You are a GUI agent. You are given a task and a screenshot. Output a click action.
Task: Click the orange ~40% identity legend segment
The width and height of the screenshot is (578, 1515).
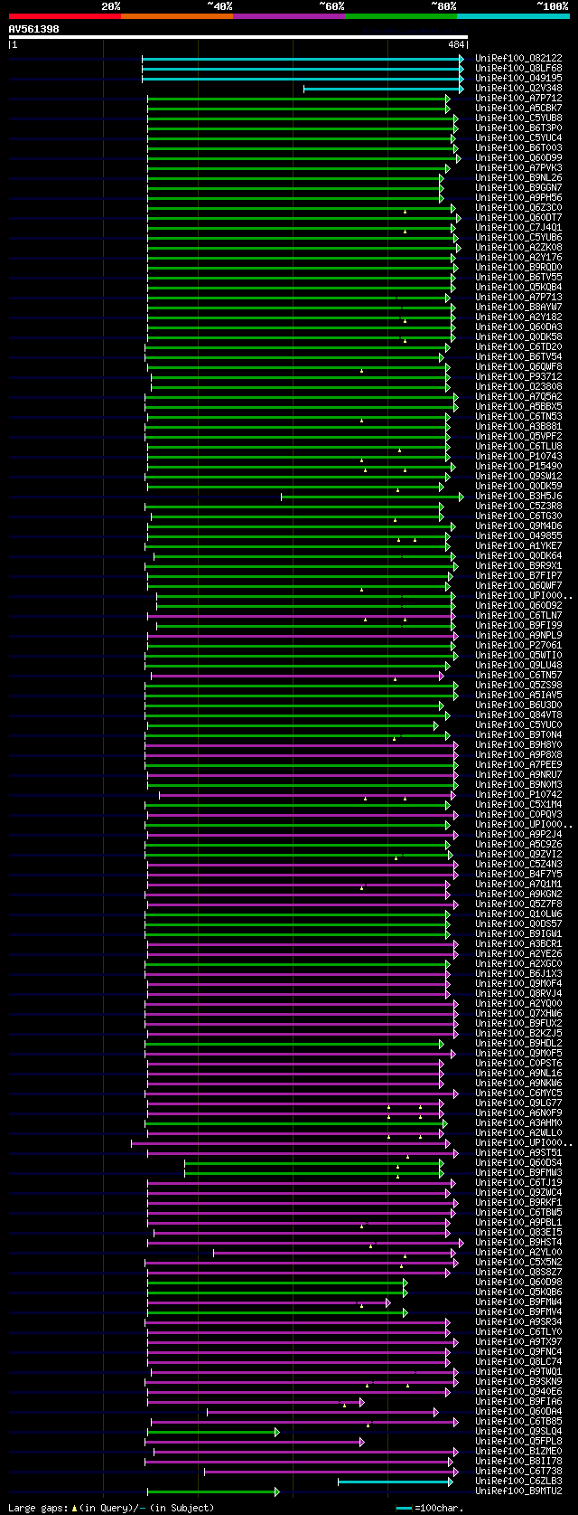[177, 16]
